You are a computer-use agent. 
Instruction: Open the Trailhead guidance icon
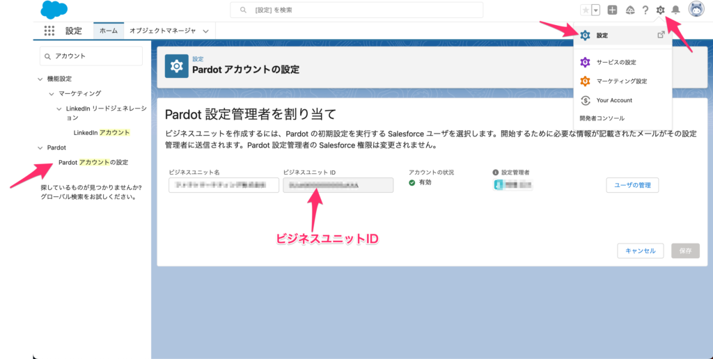(629, 10)
